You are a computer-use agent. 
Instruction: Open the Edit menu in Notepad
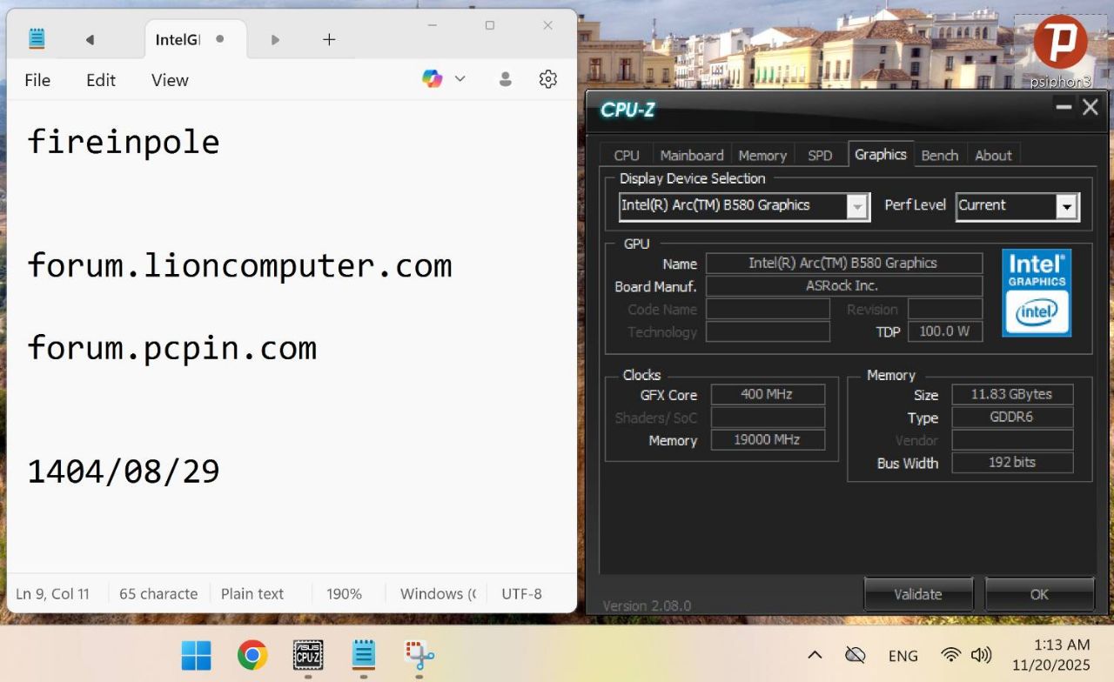coord(101,80)
